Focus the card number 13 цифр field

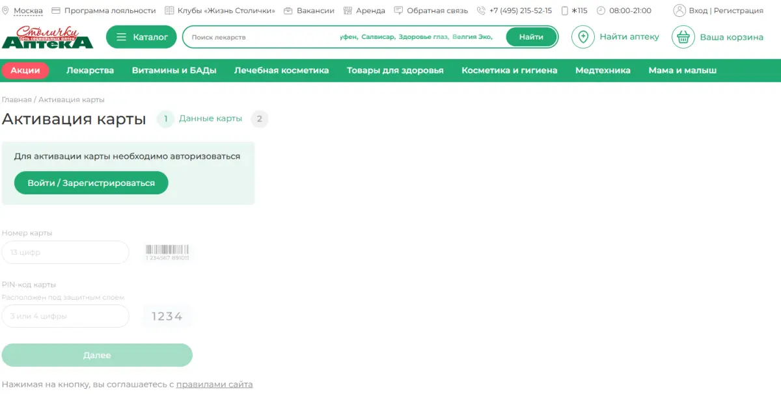point(66,252)
